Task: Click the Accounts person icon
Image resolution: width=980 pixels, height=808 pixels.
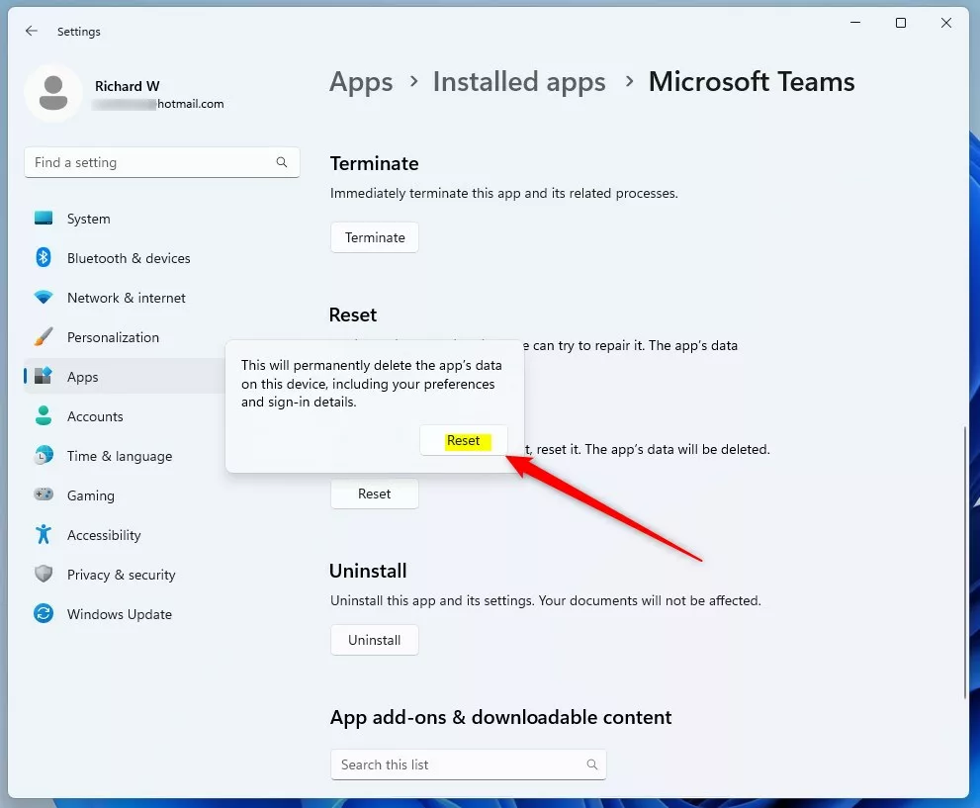Action: (x=44, y=416)
